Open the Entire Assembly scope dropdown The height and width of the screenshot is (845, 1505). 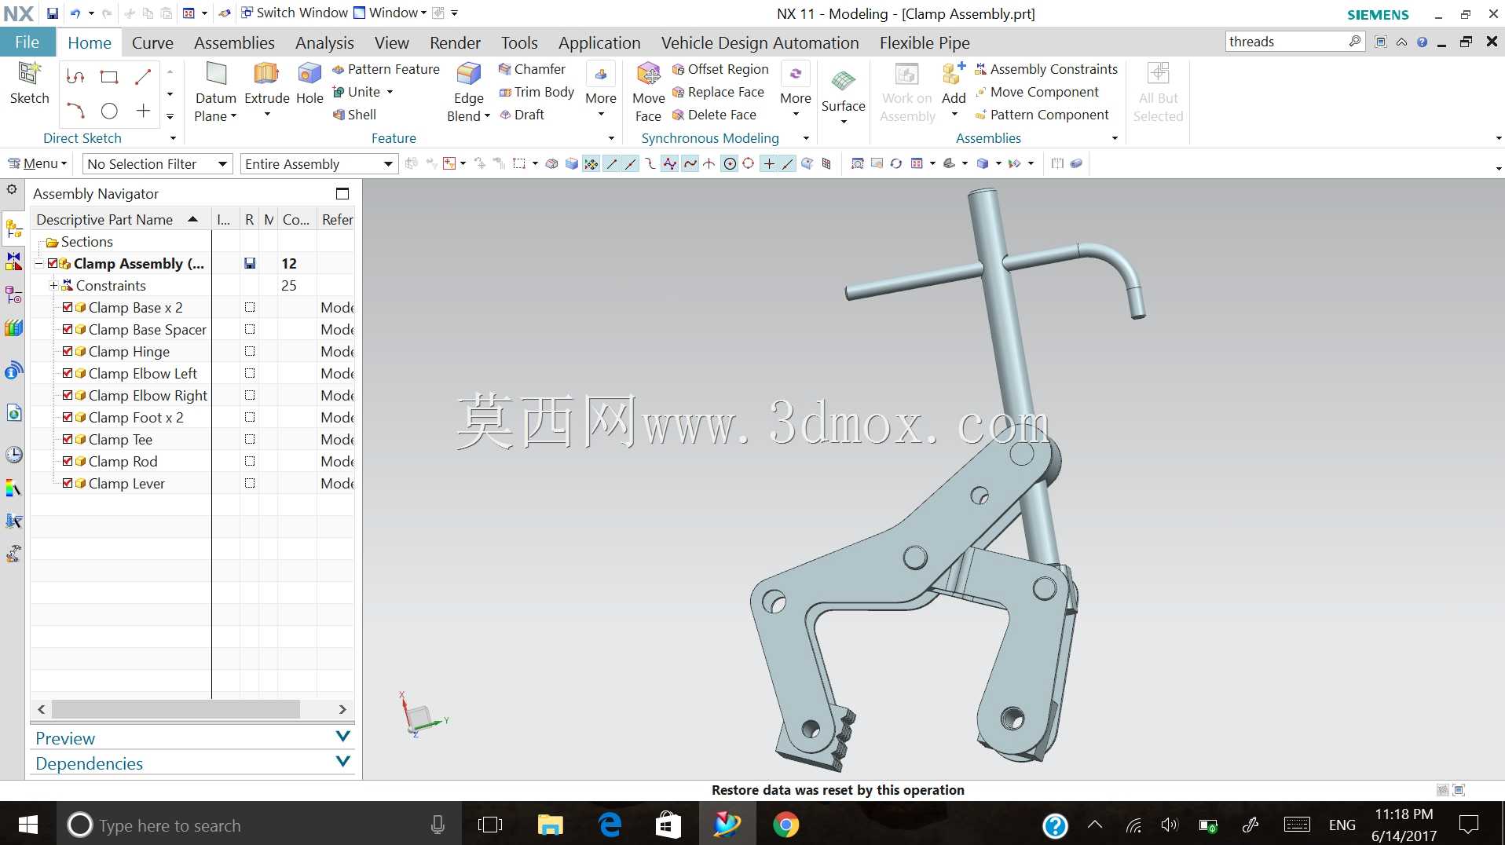pos(318,163)
